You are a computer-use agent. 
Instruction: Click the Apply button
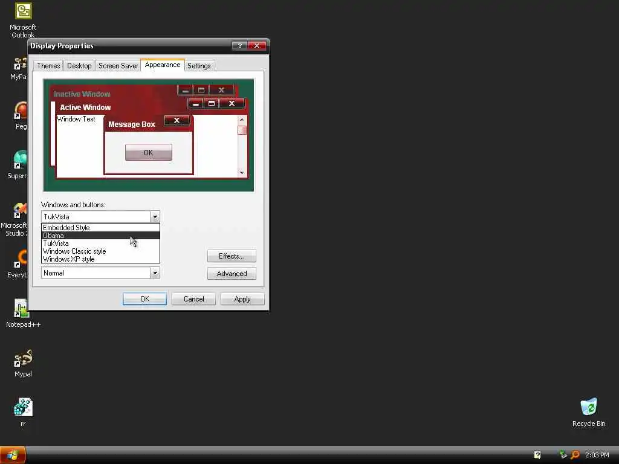[x=242, y=299]
